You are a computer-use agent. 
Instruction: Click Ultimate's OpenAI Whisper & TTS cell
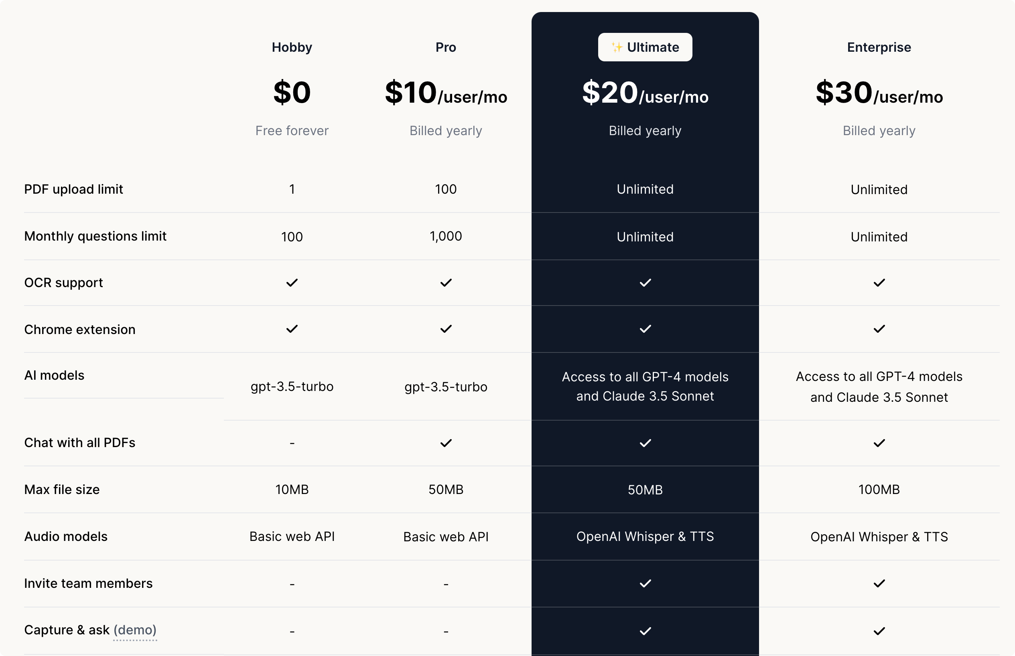coord(645,536)
